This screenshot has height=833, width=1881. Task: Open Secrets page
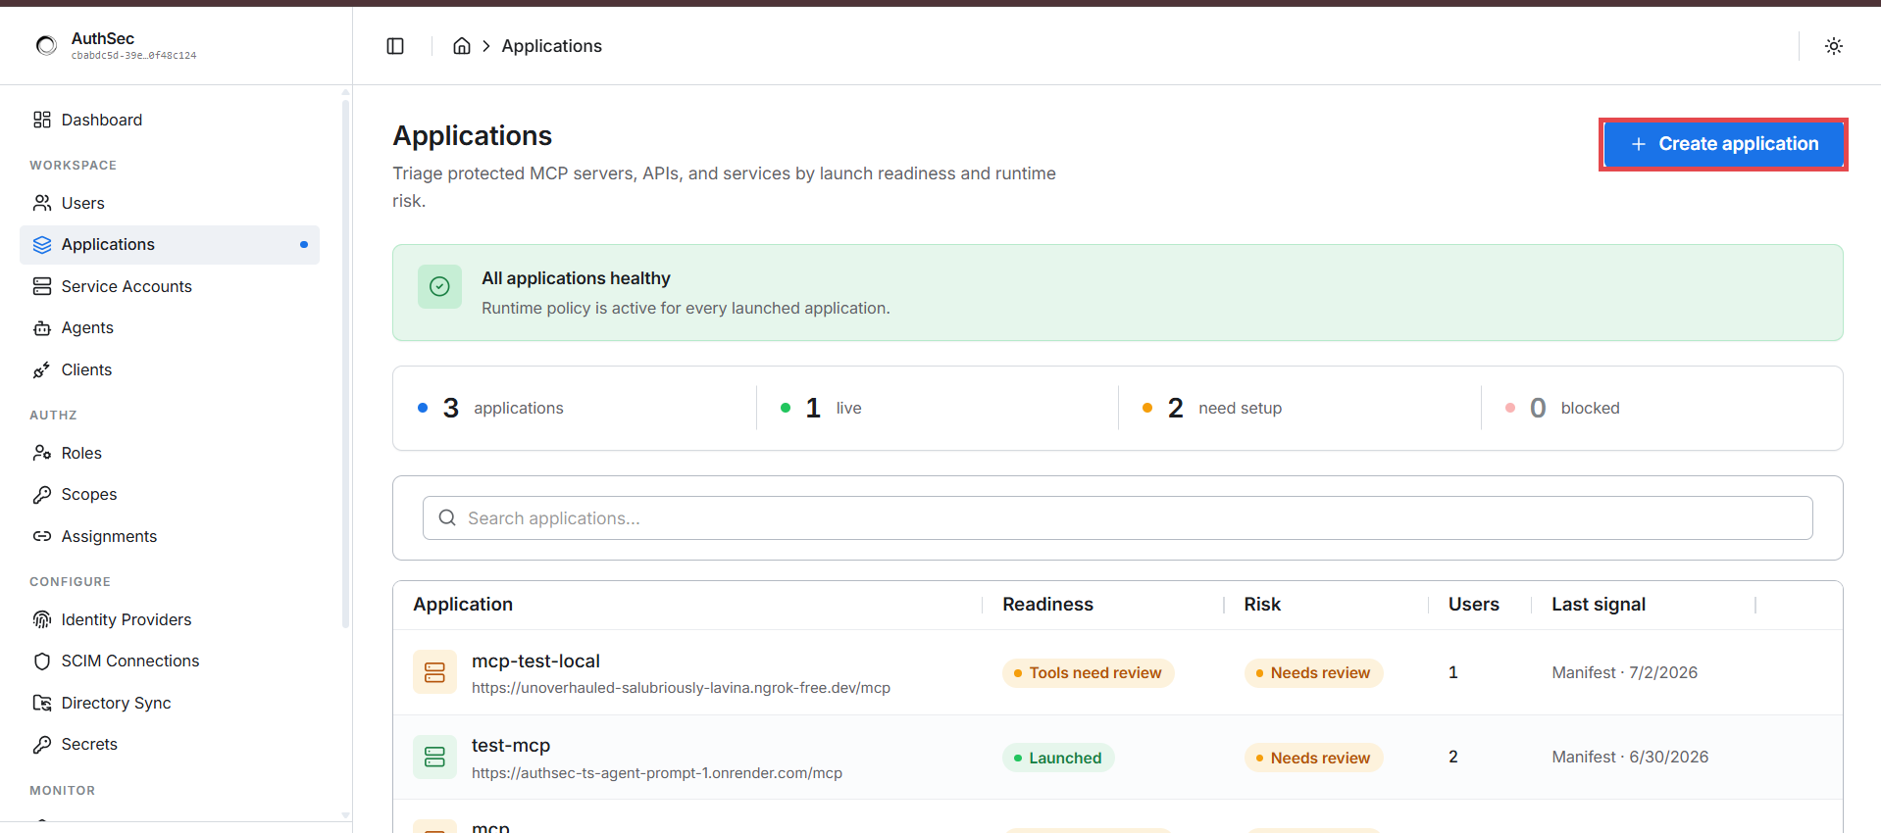170,745
